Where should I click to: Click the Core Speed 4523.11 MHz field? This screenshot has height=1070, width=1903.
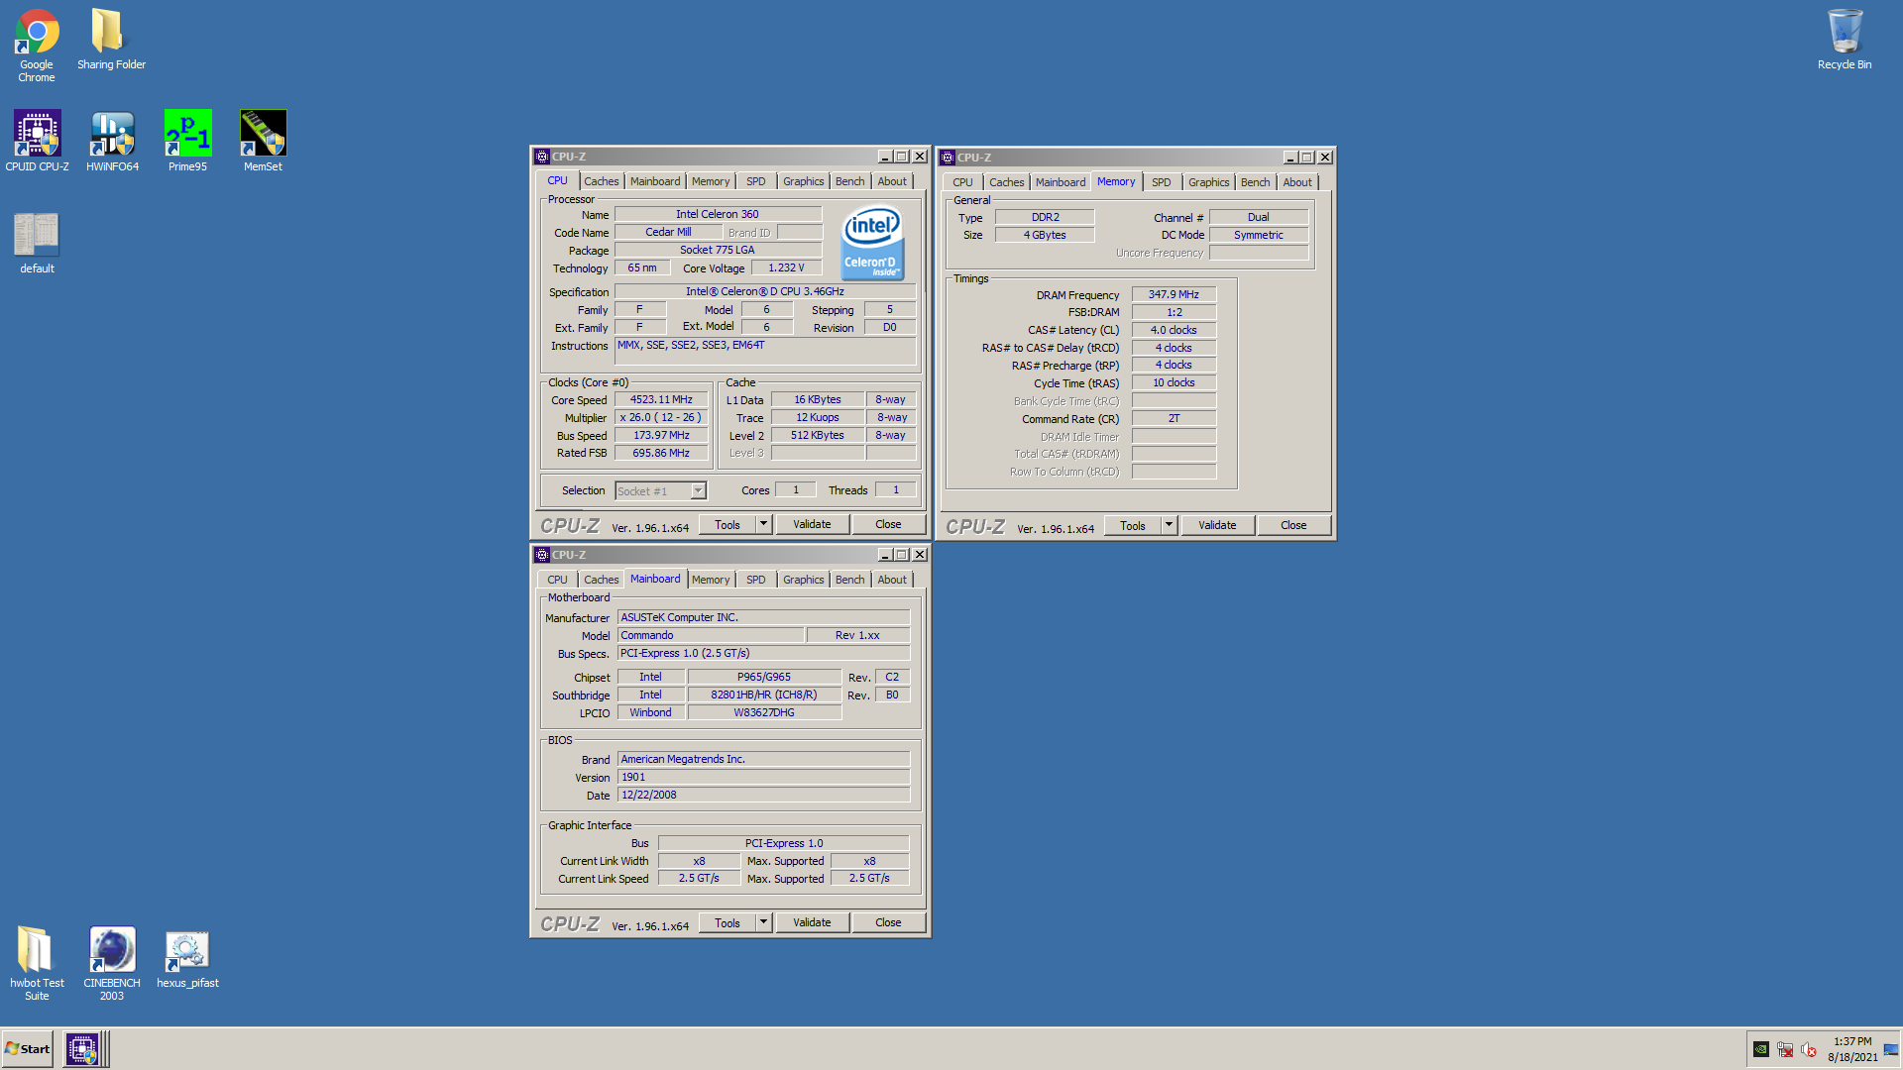[661, 399]
